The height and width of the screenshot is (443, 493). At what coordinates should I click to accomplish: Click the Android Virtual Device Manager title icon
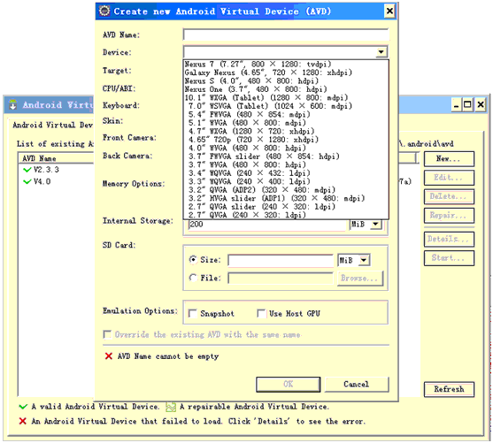(13, 104)
